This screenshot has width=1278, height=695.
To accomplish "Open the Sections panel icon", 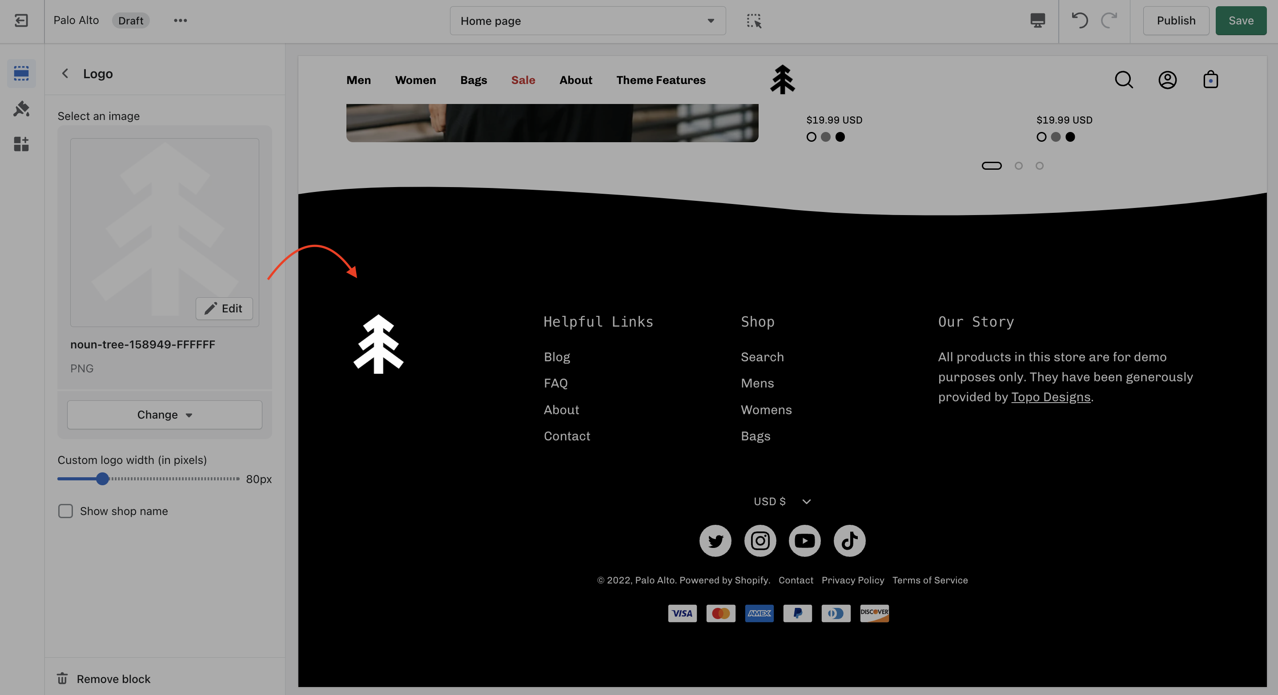I will click(21, 73).
